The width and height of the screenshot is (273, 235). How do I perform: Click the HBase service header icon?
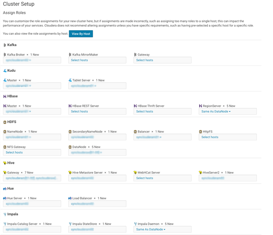point(5,97)
